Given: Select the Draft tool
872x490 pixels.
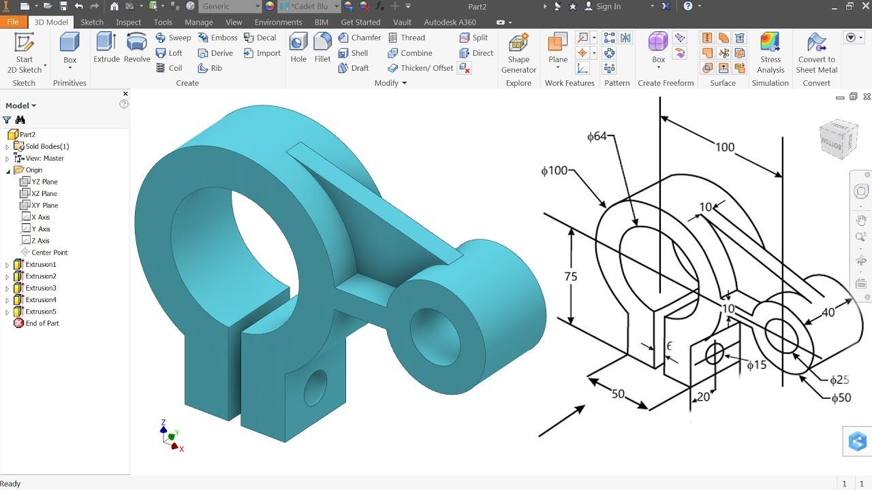Looking at the screenshot, I should click(354, 68).
